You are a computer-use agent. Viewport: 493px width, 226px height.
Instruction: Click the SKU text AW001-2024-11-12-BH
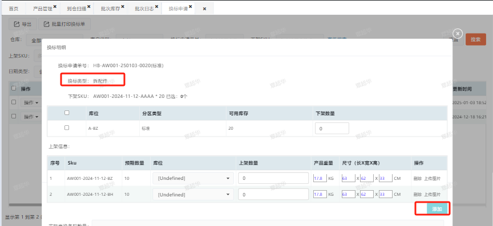coord(90,194)
